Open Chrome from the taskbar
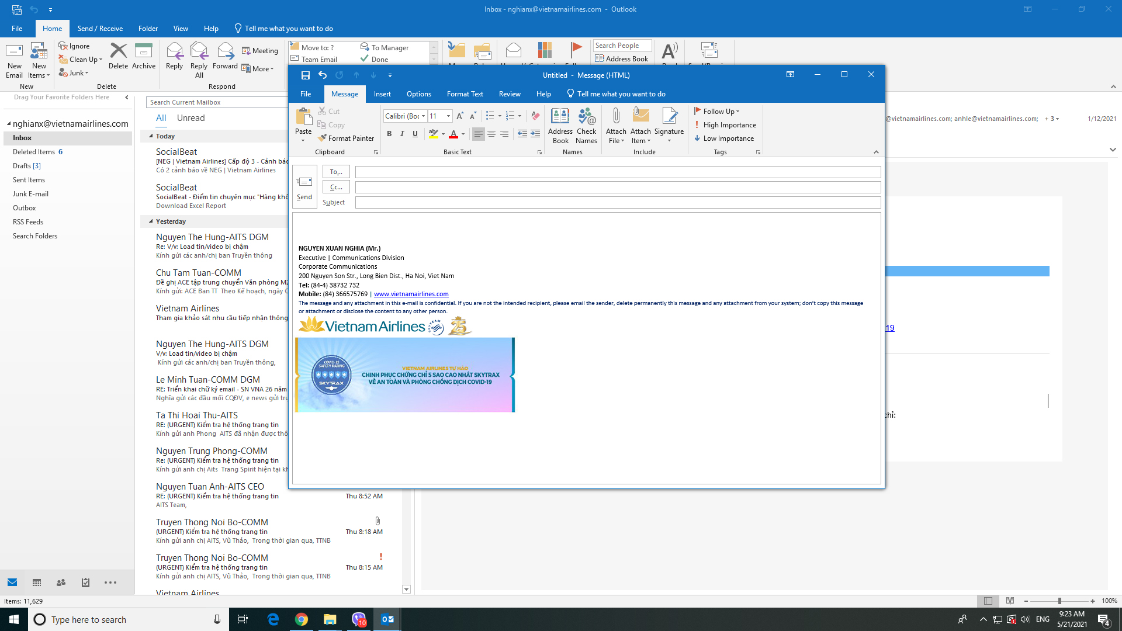This screenshot has width=1122, height=631. point(302,619)
